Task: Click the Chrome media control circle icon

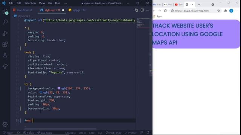Action: [213, 4]
